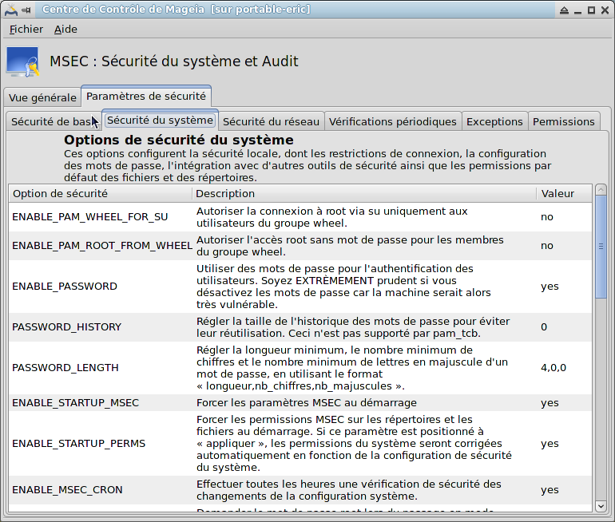
Task: Select the ENABLE_PAM_WHEEL_FOR_SU row
Action: pyautogui.click(x=300, y=217)
